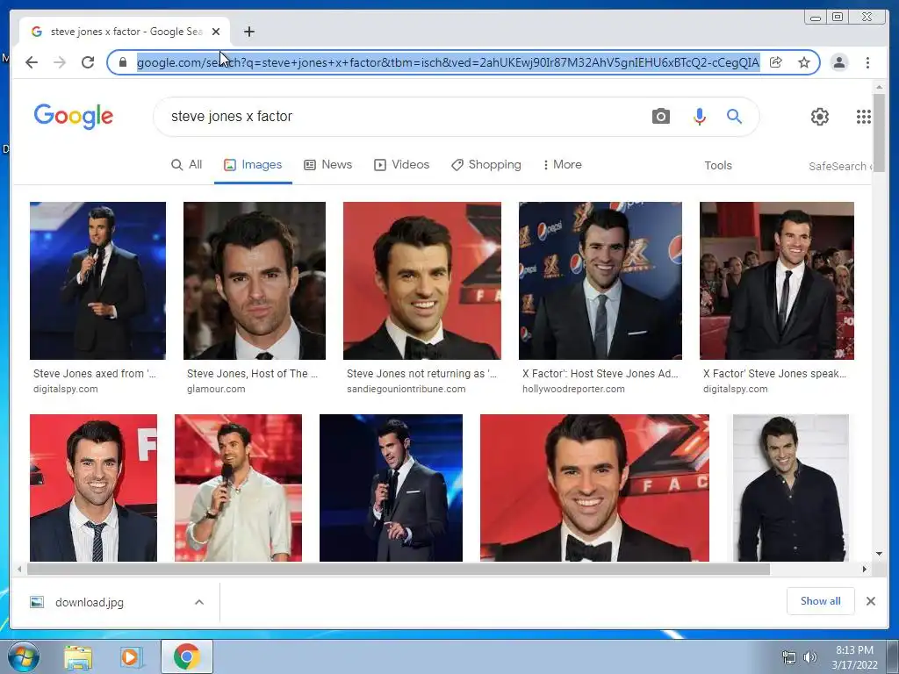This screenshot has width=899, height=674.
Task: Share this page from the address bar
Action: tap(776, 62)
